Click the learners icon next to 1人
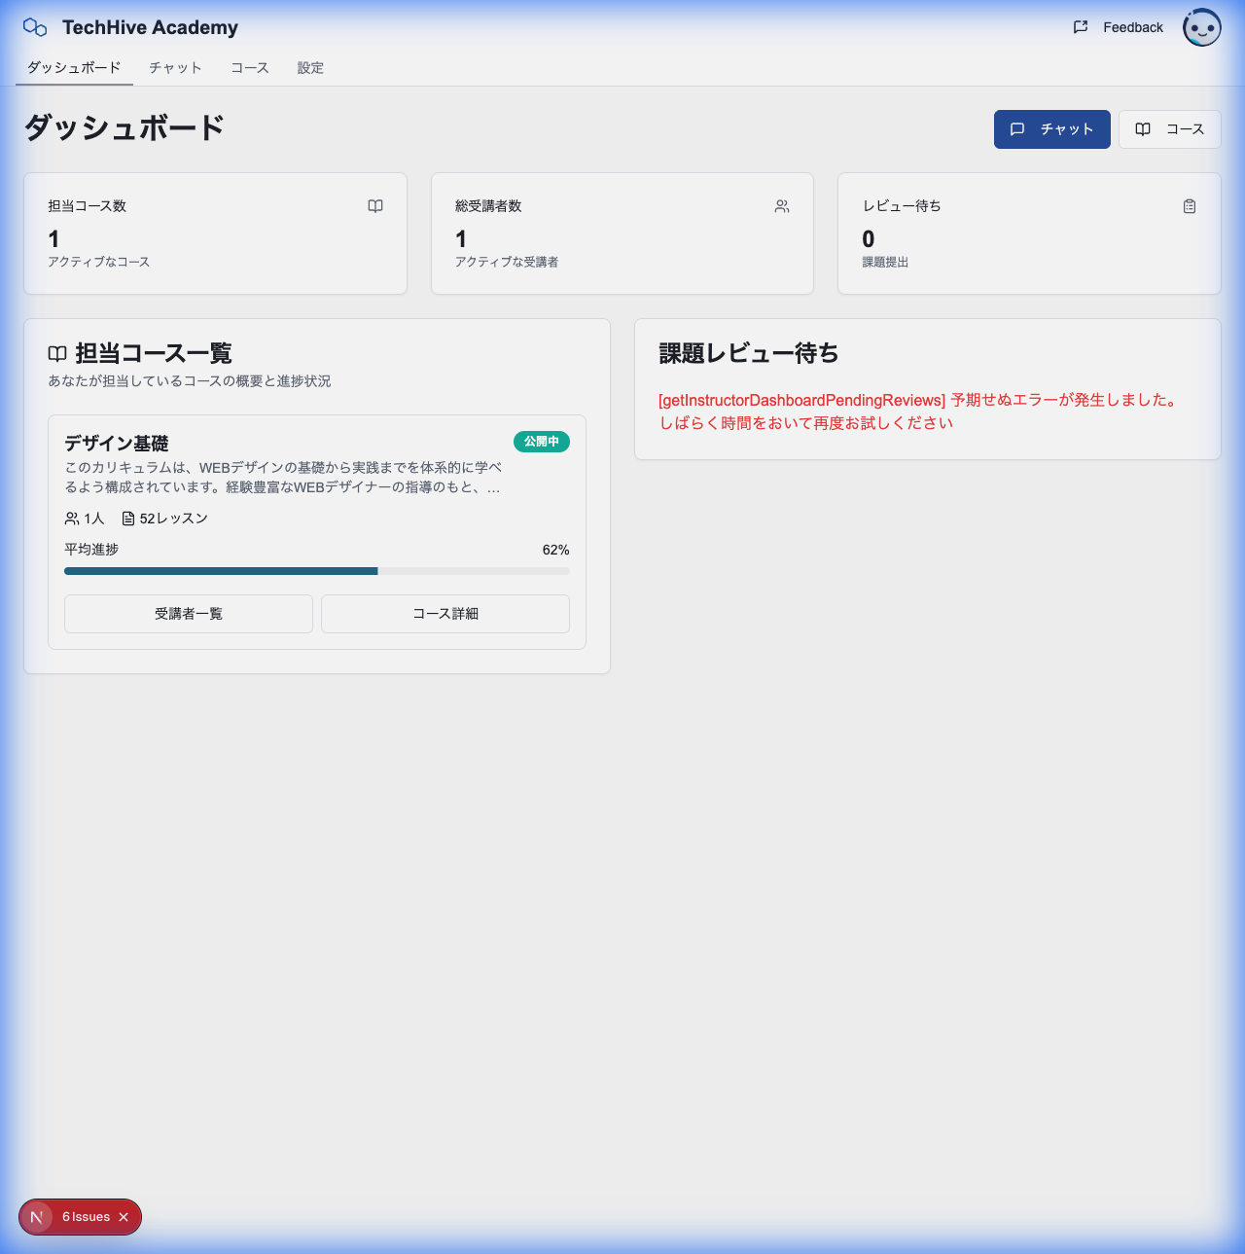Image resolution: width=1245 pixels, height=1254 pixels. (x=72, y=519)
